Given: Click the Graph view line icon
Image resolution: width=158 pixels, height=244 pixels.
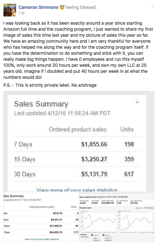Looking at the screenshot, I should [134, 208].
